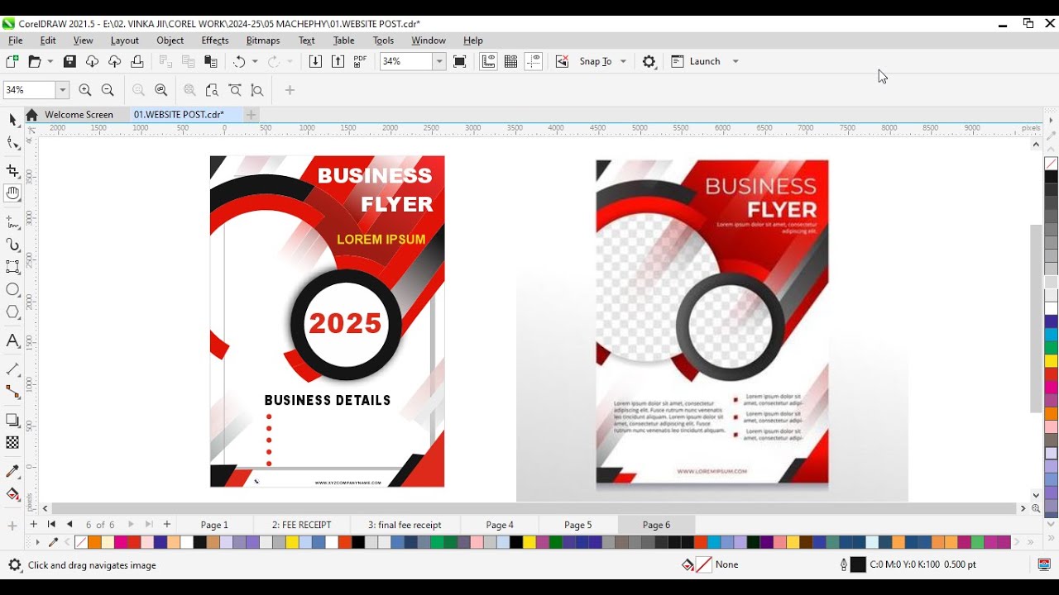The width and height of the screenshot is (1059, 595).
Task: Select the Color Eyedropper tool
Action: 12,472
